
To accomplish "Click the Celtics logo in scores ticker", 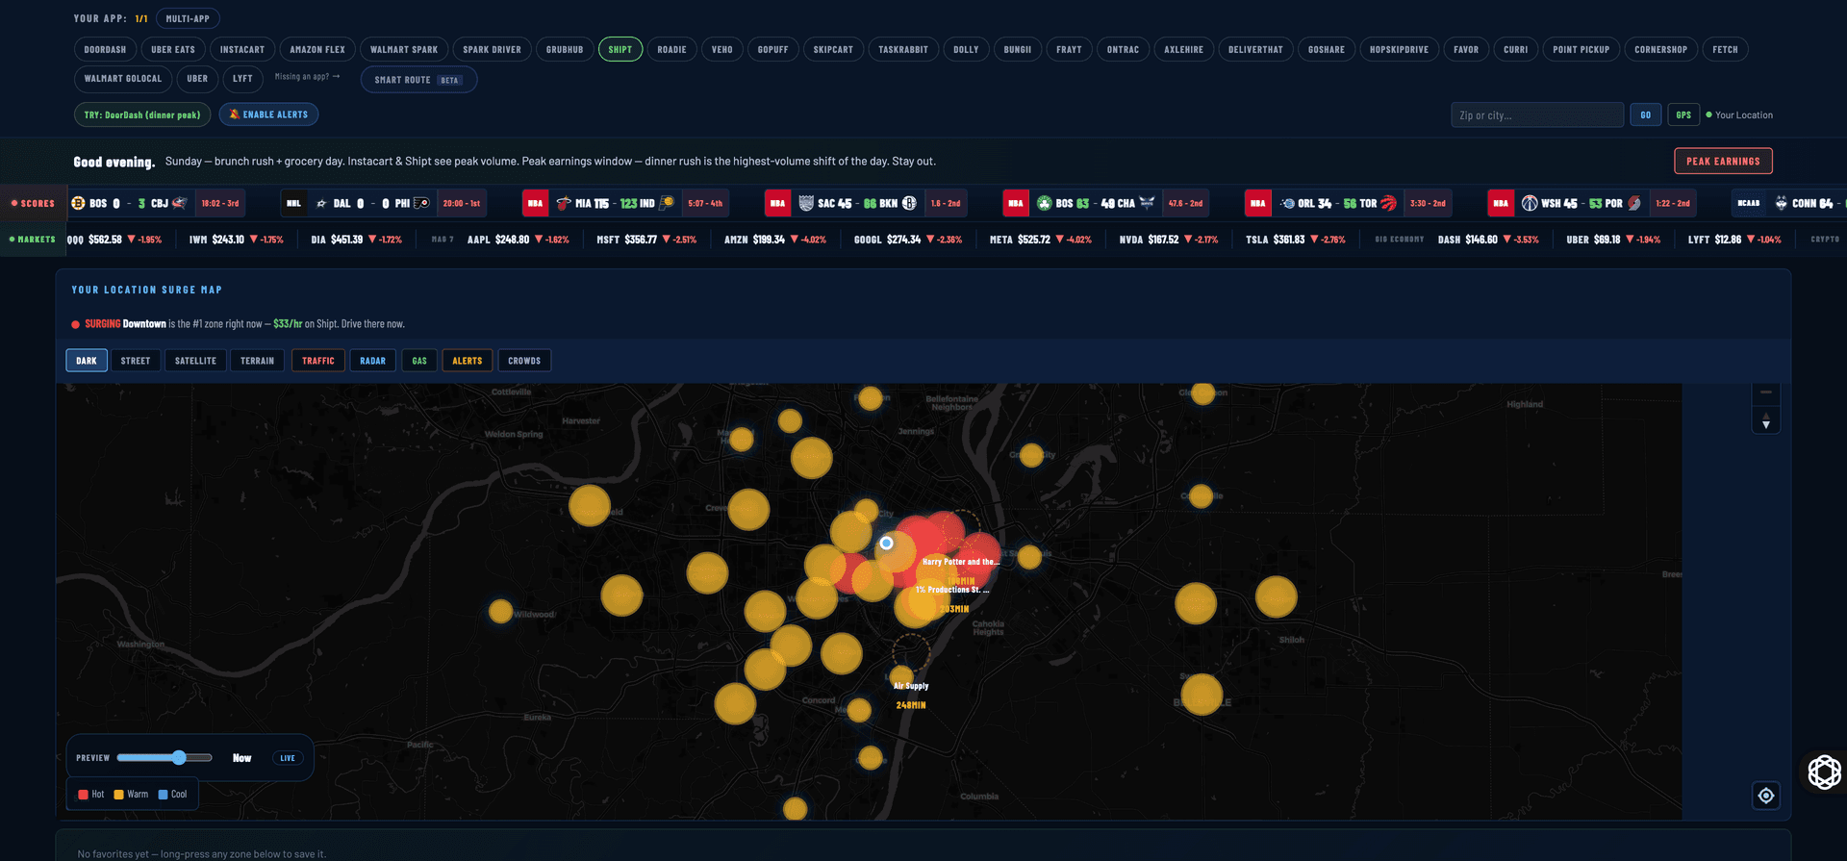I will [1044, 203].
